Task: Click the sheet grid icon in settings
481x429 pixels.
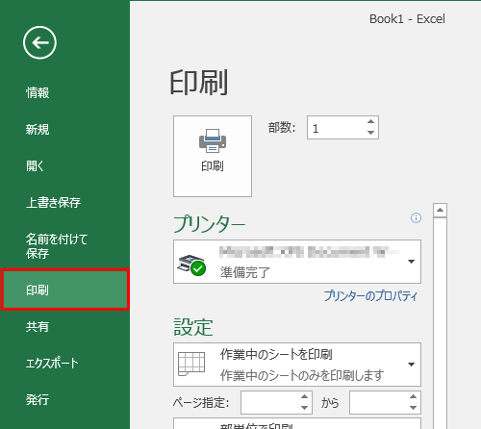Action: (x=191, y=364)
